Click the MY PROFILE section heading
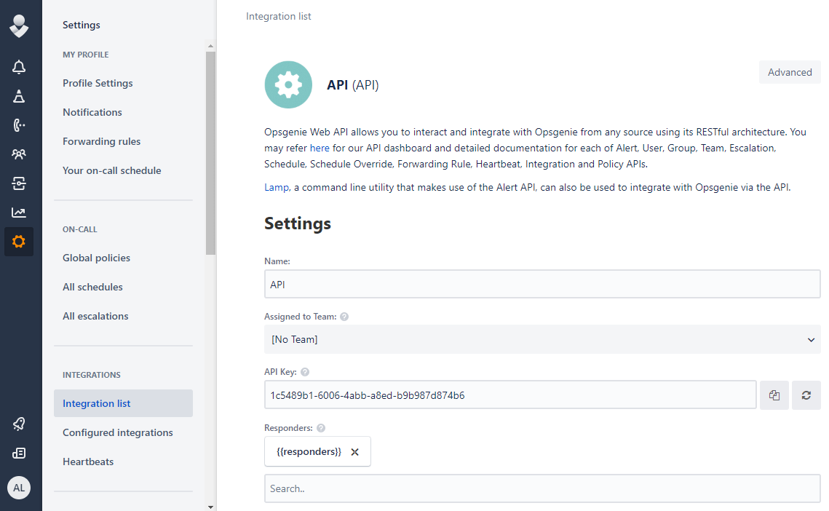This screenshot has width=829, height=511. [86, 55]
